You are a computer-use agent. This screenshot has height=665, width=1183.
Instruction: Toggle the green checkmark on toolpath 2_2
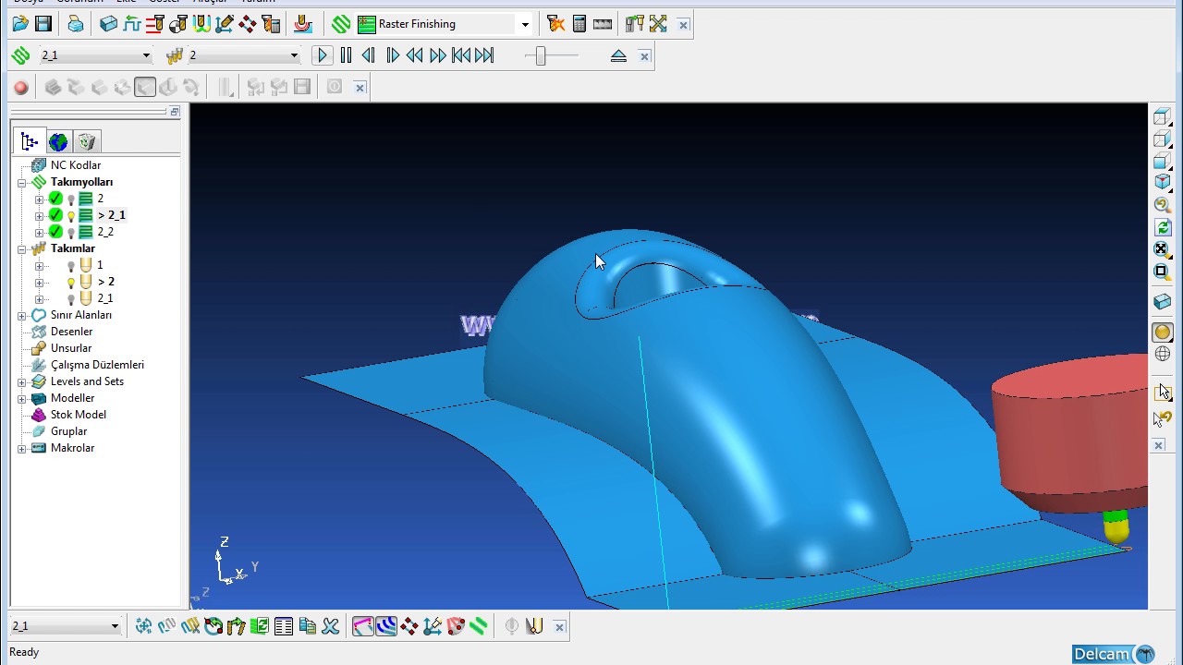click(55, 232)
